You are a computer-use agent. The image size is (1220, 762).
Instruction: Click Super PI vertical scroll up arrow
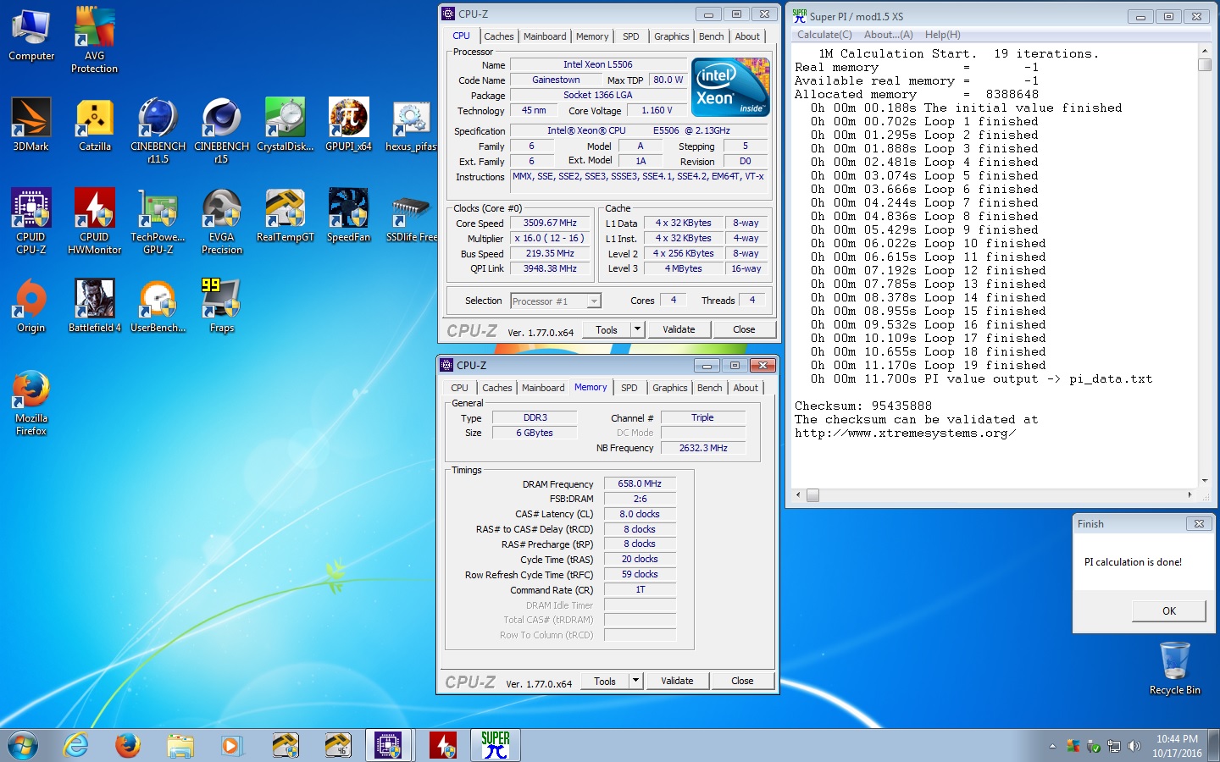tap(1205, 51)
